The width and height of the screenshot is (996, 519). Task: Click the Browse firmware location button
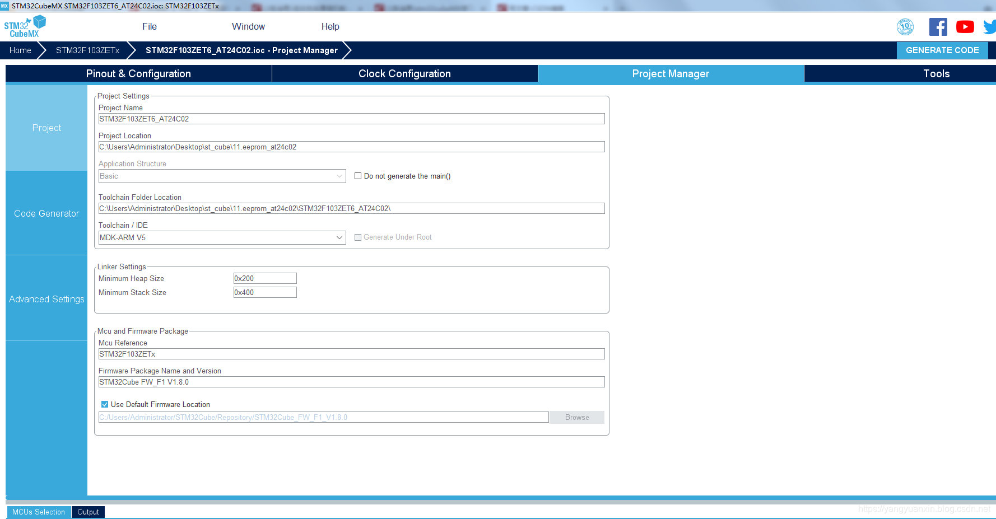[577, 417]
